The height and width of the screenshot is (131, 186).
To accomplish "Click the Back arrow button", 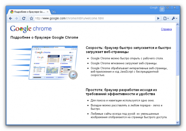I will (x=11, y=18).
